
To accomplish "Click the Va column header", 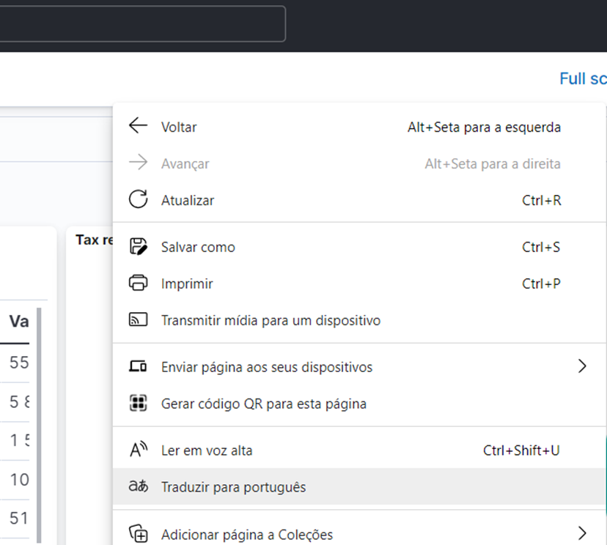I will click(x=19, y=322).
